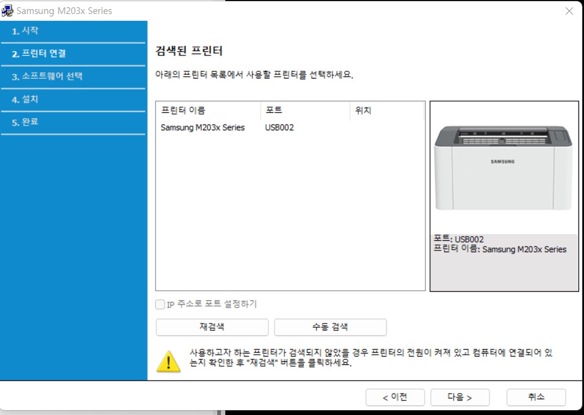Click the yellow warning triangle icon

(x=168, y=361)
